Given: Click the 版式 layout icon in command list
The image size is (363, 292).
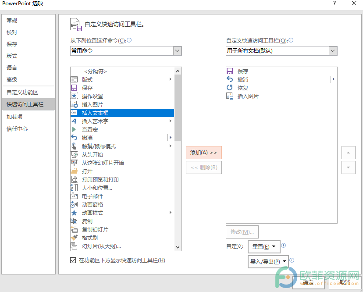Looking at the screenshot, I should point(74,80).
